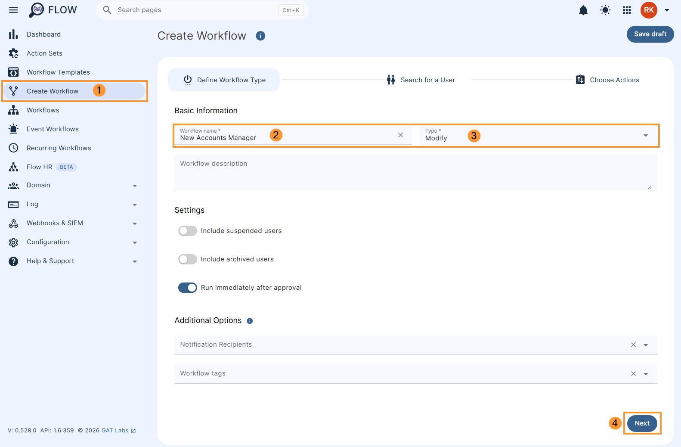Select Create Workflow in the sidebar
This screenshot has width=681, height=447.
[x=74, y=91]
